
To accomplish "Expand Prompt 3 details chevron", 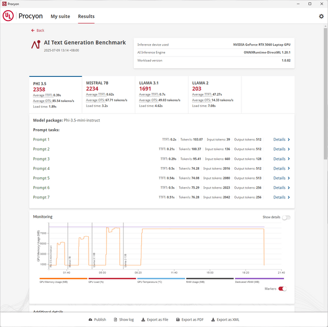I will tap(289, 159).
